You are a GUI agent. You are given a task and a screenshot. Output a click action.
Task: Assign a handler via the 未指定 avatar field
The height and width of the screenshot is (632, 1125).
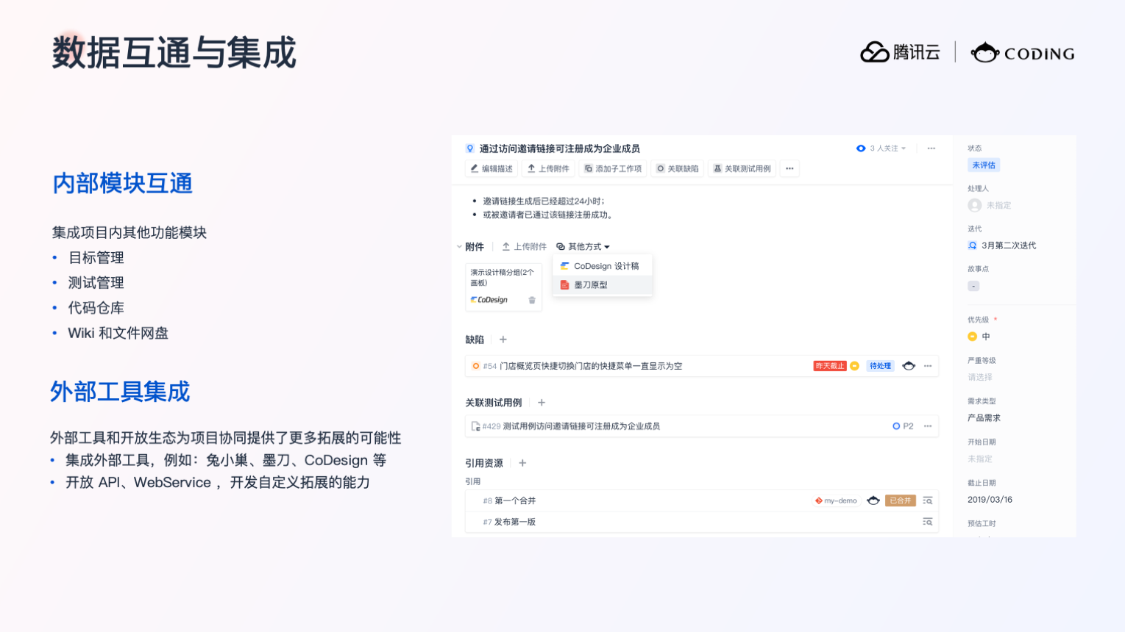point(990,206)
